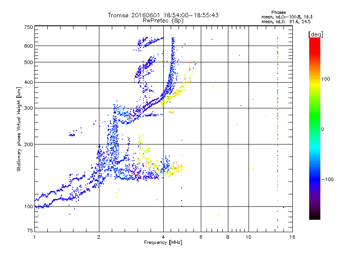Click y-axis tick label "600"

(28, 46)
